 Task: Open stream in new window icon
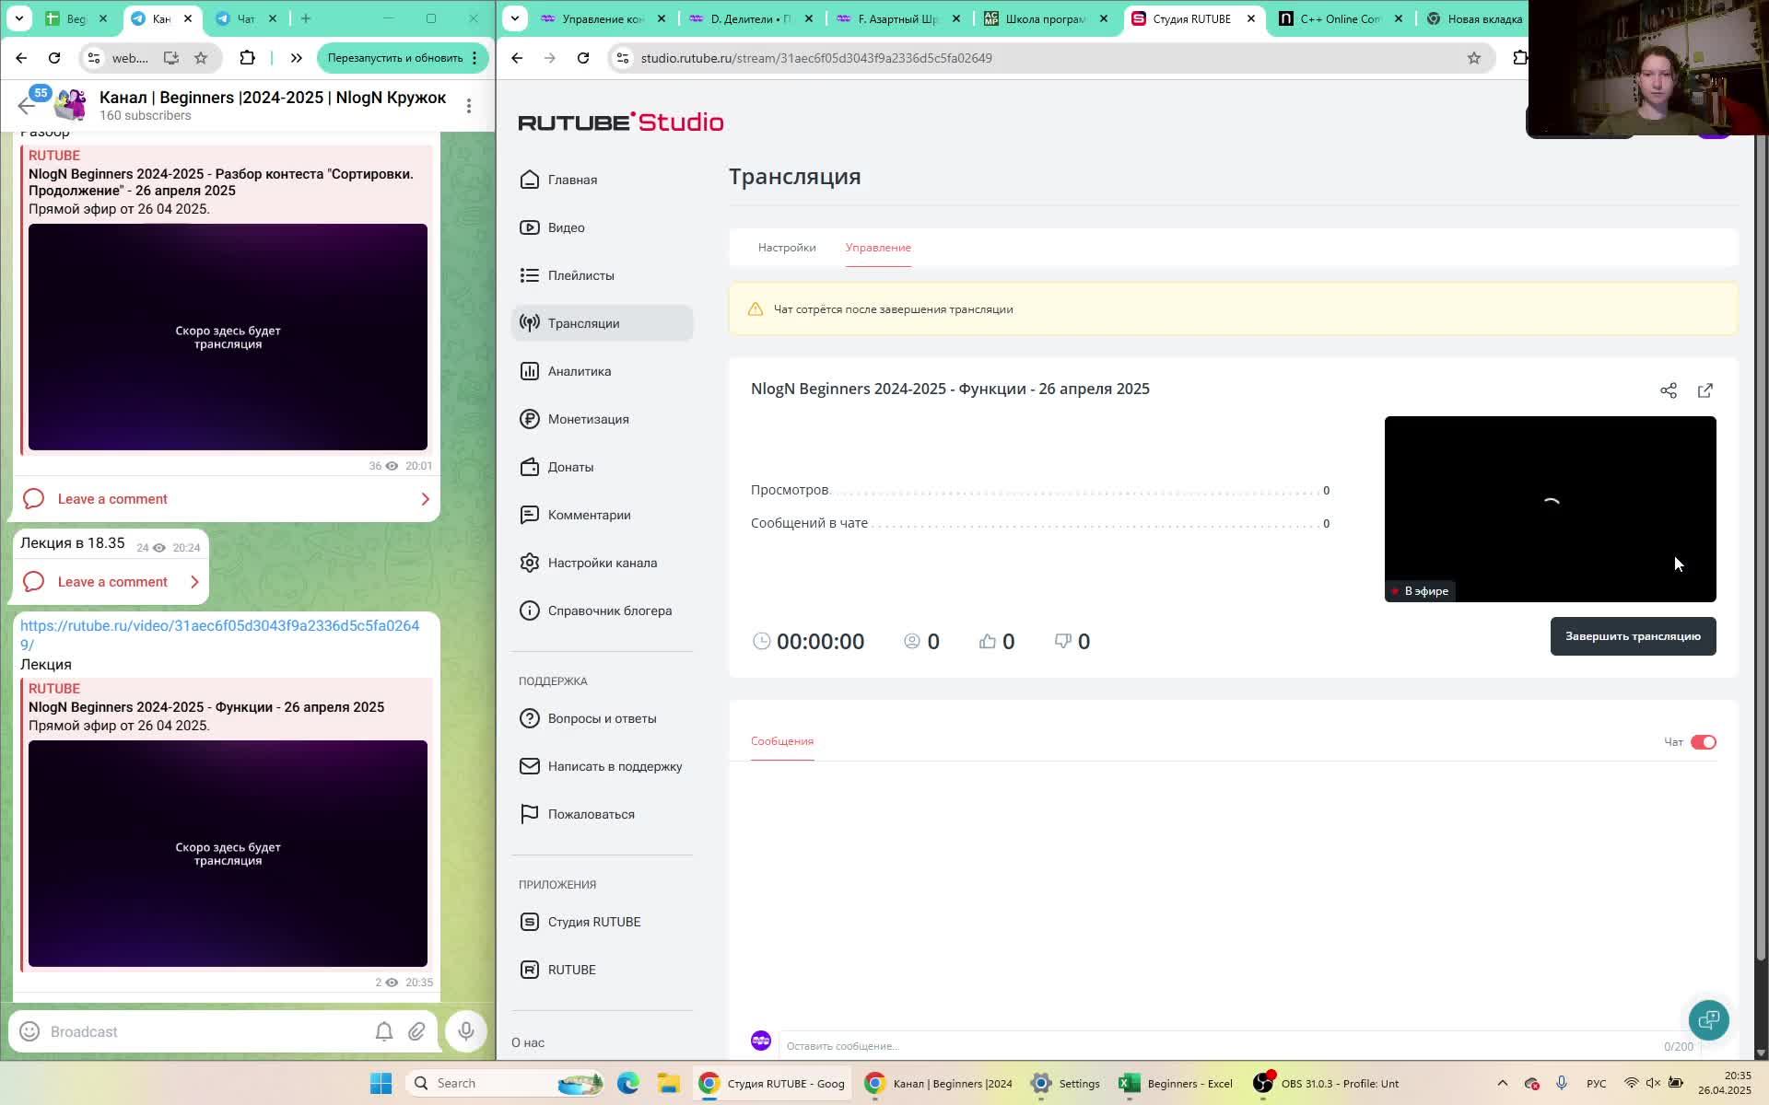click(x=1705, y=390)
